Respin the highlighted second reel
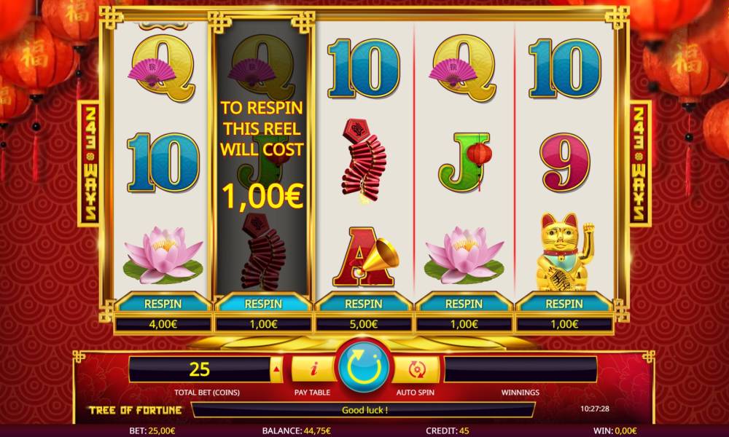729x437 pixels. [x=263, y=304]
